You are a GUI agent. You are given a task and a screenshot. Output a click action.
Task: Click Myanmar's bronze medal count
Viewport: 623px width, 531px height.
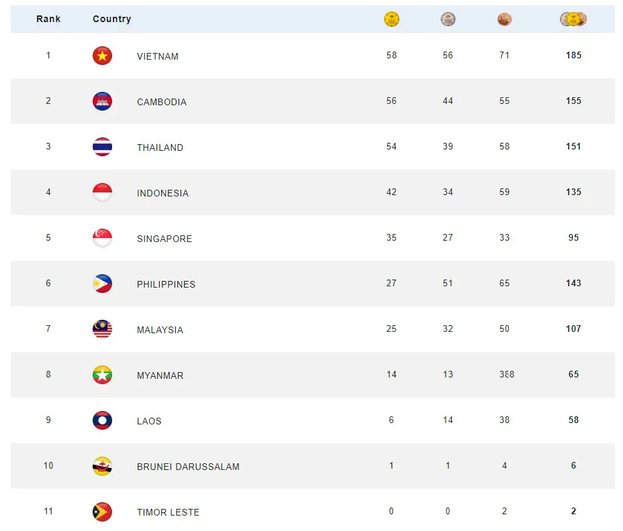[507, 374]
